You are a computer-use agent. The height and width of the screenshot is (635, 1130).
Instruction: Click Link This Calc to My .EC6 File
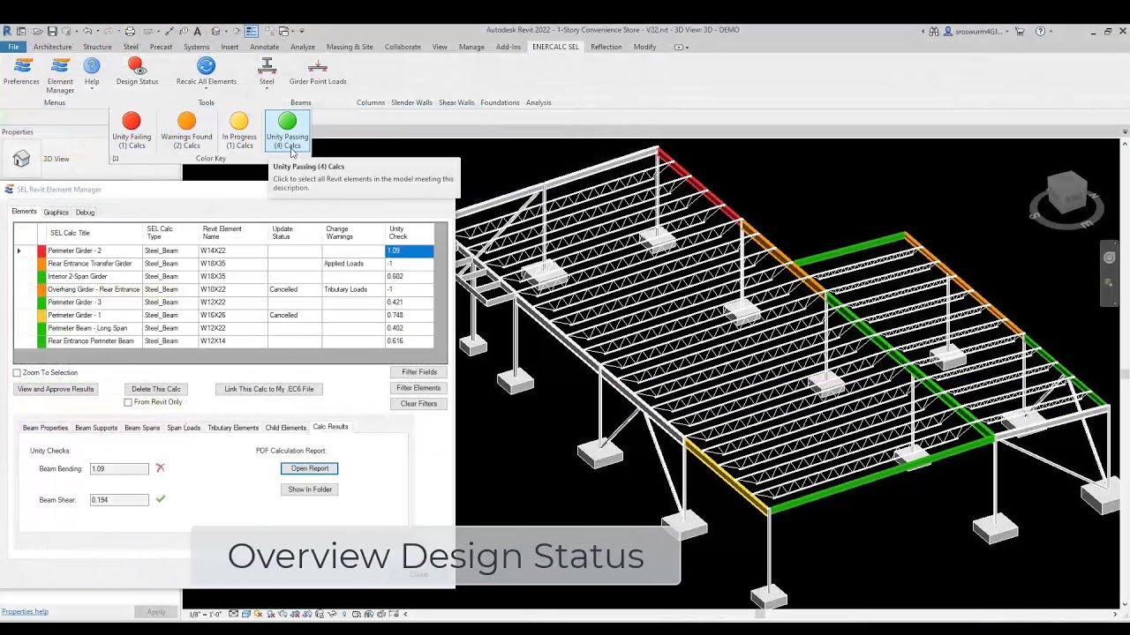click(268, 389)
